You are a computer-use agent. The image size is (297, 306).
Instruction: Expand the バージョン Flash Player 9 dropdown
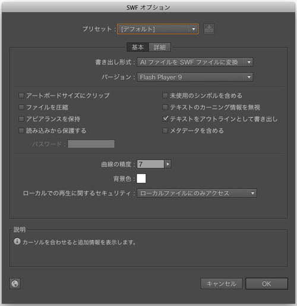point(195,77)
